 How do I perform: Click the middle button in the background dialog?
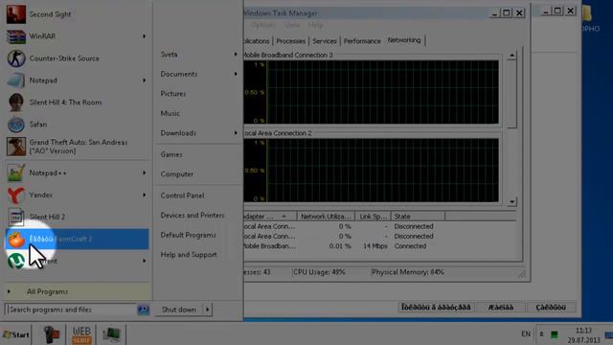501,308
